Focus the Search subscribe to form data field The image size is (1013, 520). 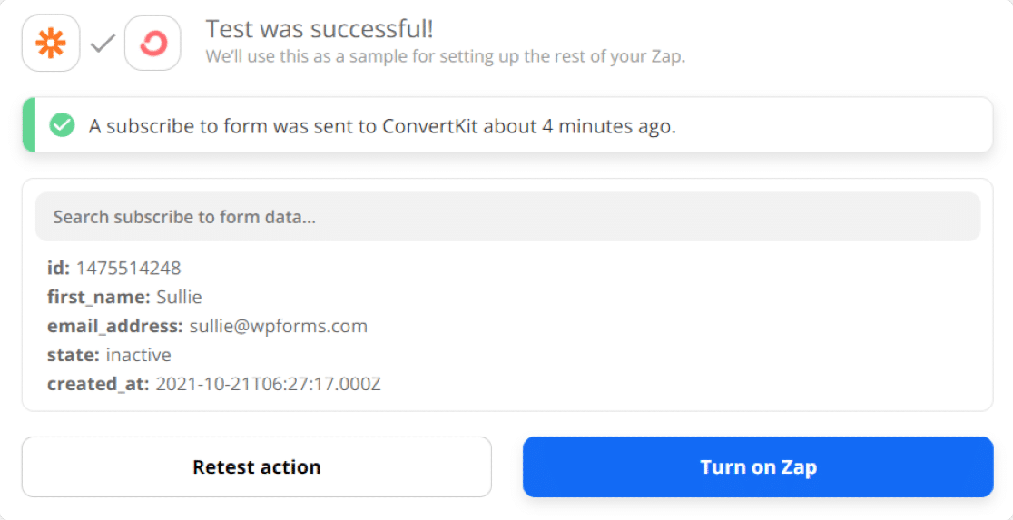click(507, 216)
